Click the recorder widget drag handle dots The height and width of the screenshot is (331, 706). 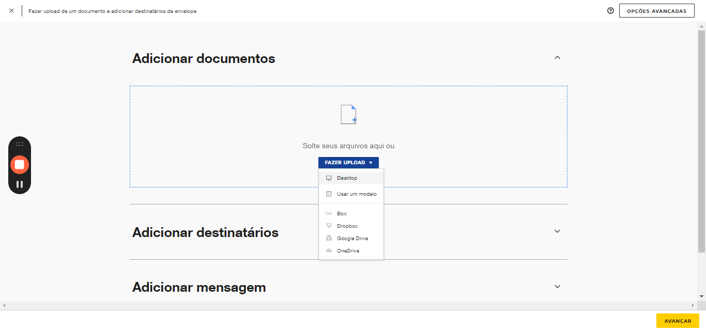[x=20, y=144]
